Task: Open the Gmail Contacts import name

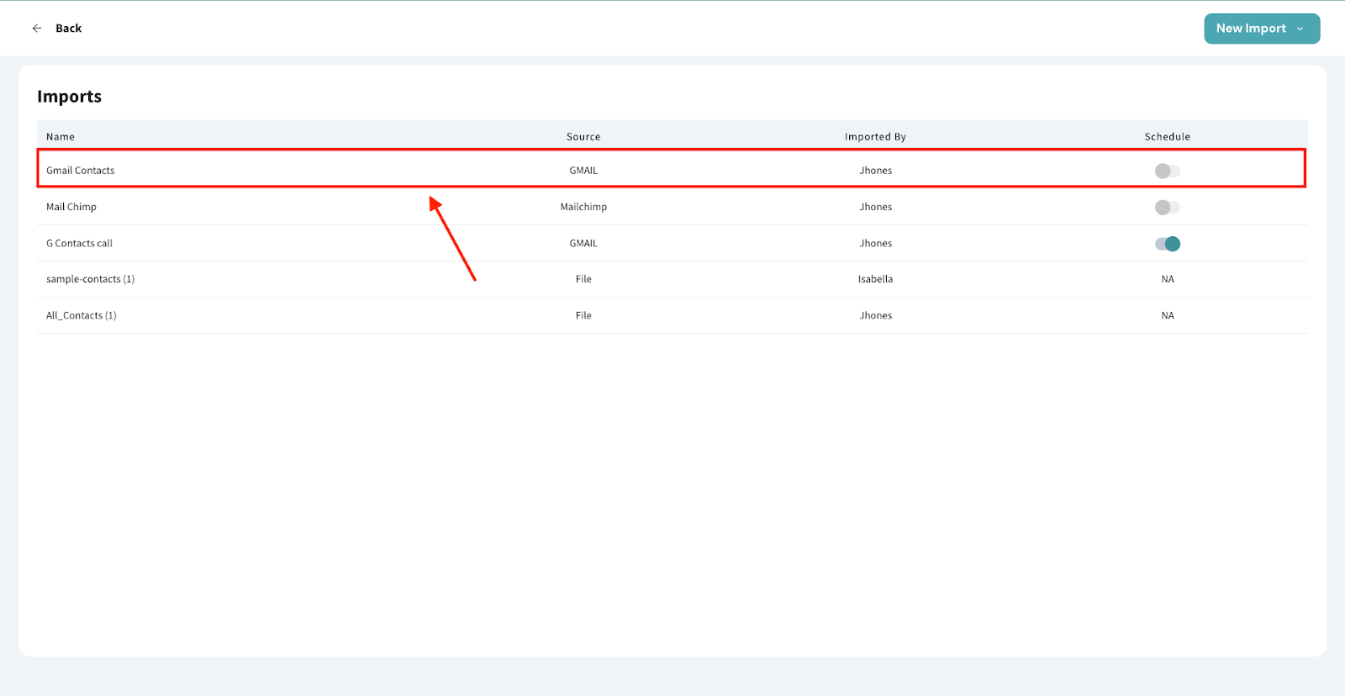Action: (81, 171)
